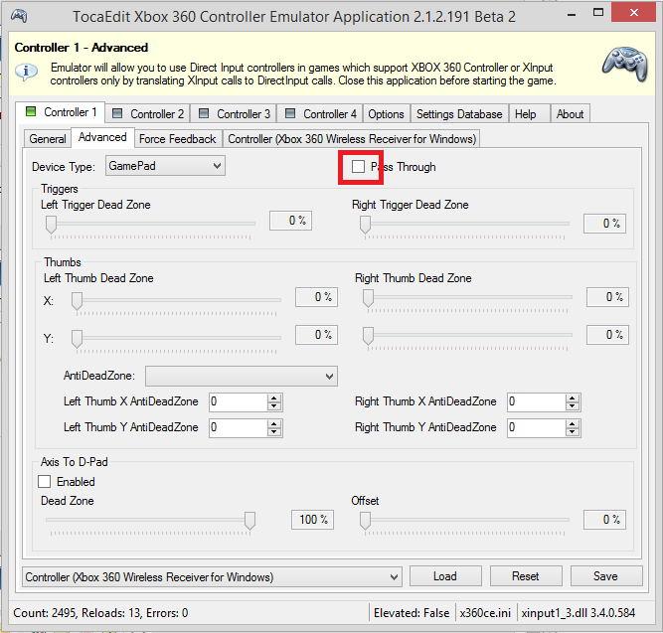Click the Load button
663x633 pixels.
pyautogui.click(x=445, y=576)
